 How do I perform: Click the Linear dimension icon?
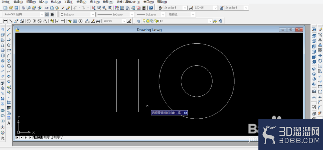click(5, 21)
